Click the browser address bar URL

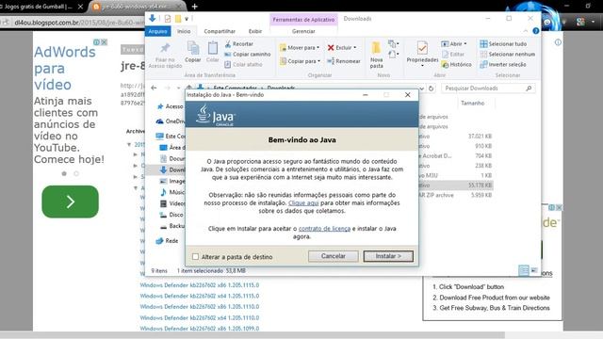tap(79, 23)
